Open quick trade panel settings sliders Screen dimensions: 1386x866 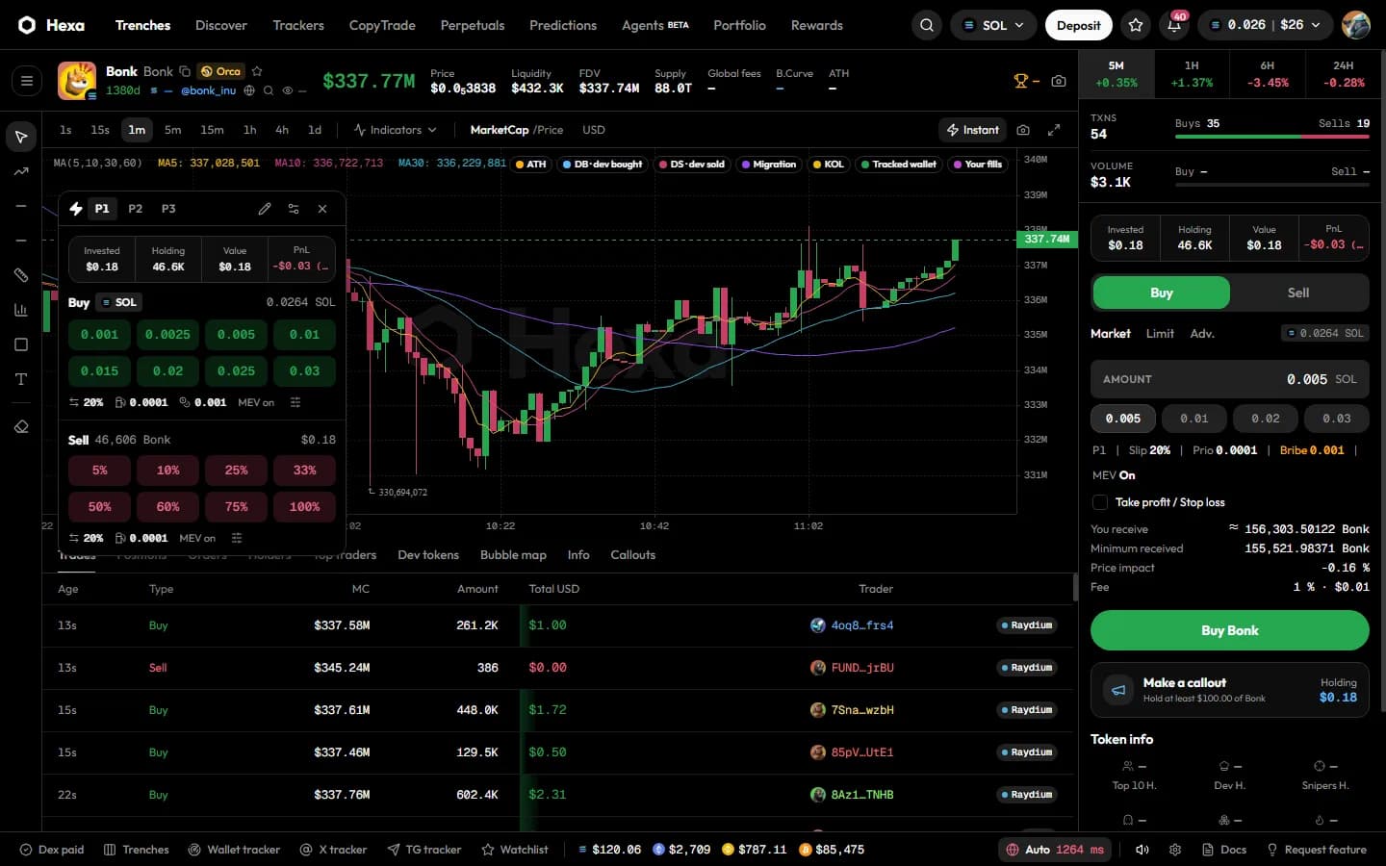click(x=294, y=209)
